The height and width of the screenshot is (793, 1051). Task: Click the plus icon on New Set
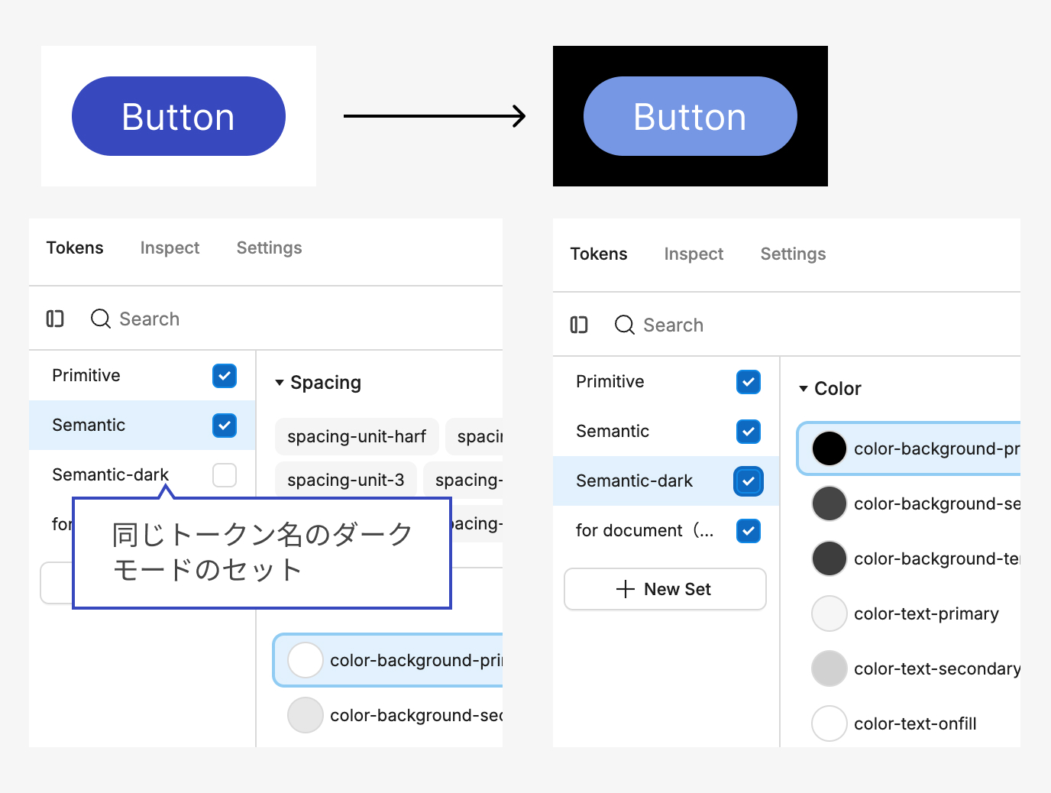pyautogui.click(x=625, y=589)
